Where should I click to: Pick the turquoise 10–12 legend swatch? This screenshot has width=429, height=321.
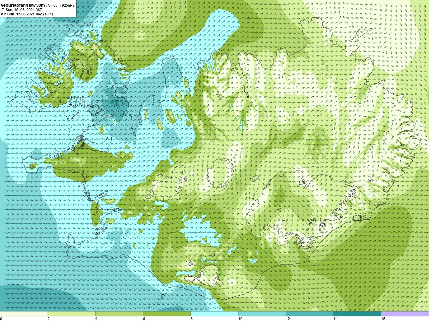tap(262, 314)
